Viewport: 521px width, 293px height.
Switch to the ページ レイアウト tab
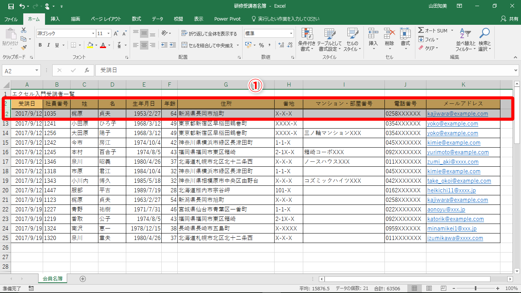106,19
